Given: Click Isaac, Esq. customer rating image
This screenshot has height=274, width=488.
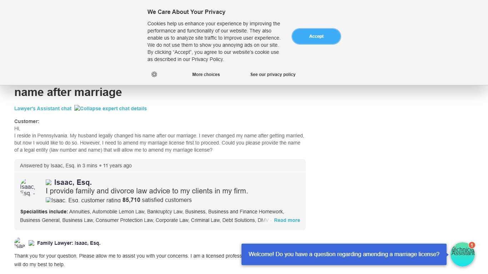Looking at the screenshot, I should [83, 200].
